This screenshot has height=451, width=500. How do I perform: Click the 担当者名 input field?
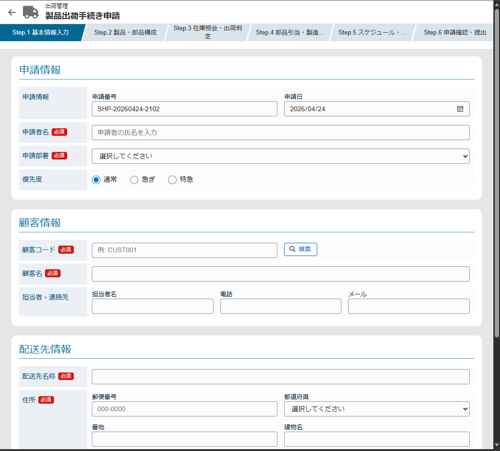point(152,306)
